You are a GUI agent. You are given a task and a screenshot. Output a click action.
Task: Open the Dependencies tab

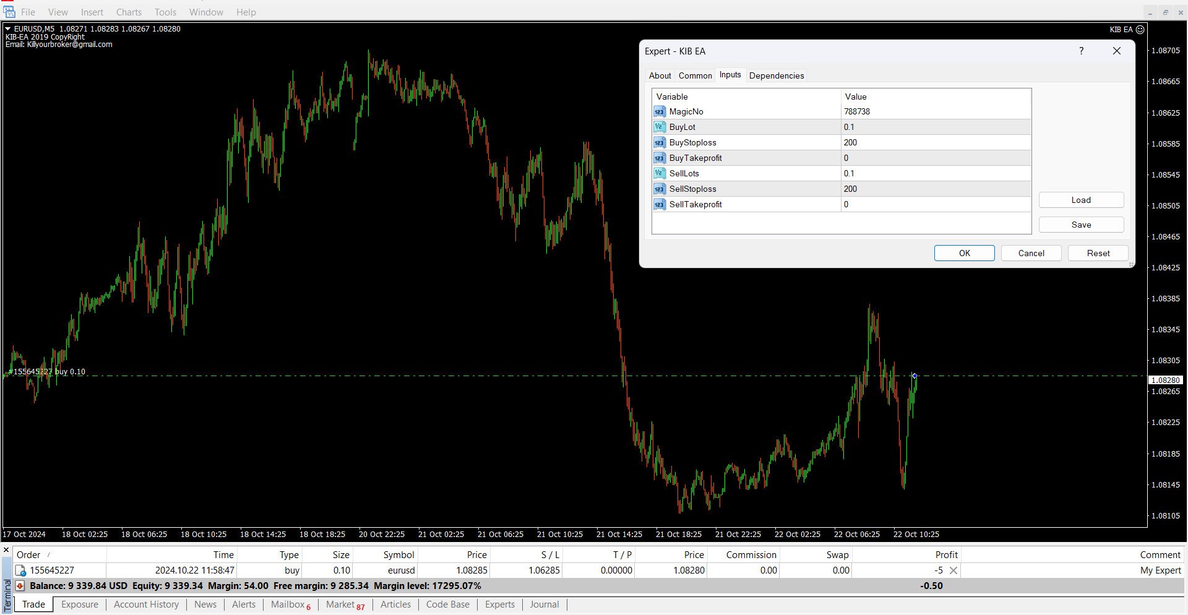[x=776, y=75]
